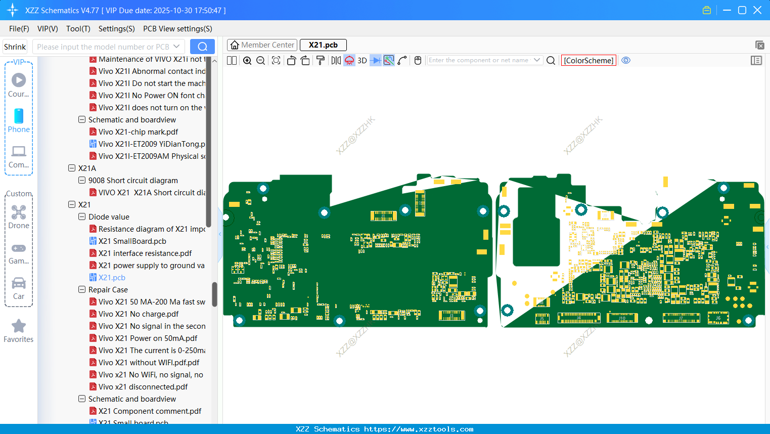
Task: Open the VIP(V) menu
Action: 48,29
